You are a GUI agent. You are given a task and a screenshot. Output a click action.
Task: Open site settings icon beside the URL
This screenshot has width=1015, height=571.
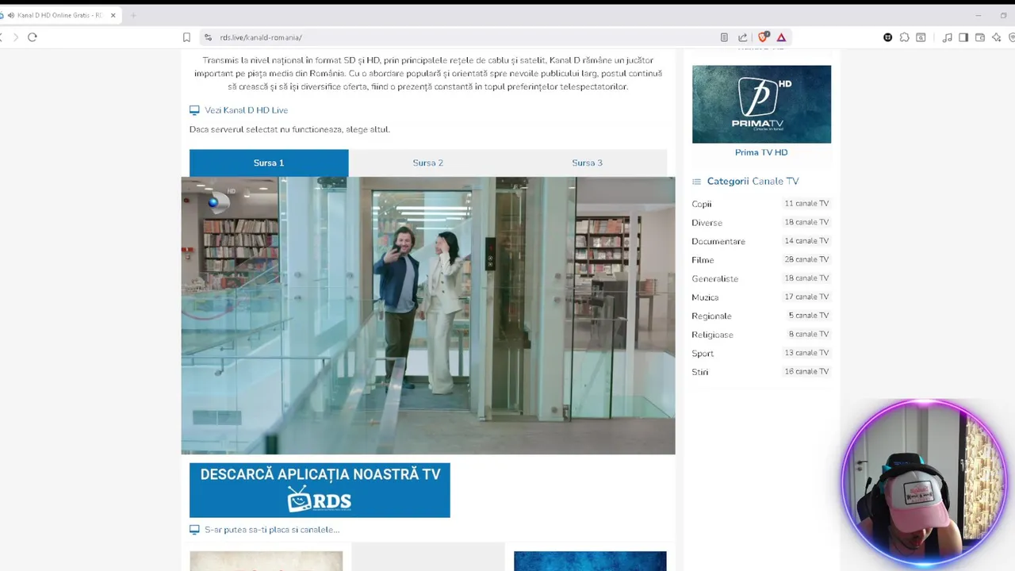[208, 37]
